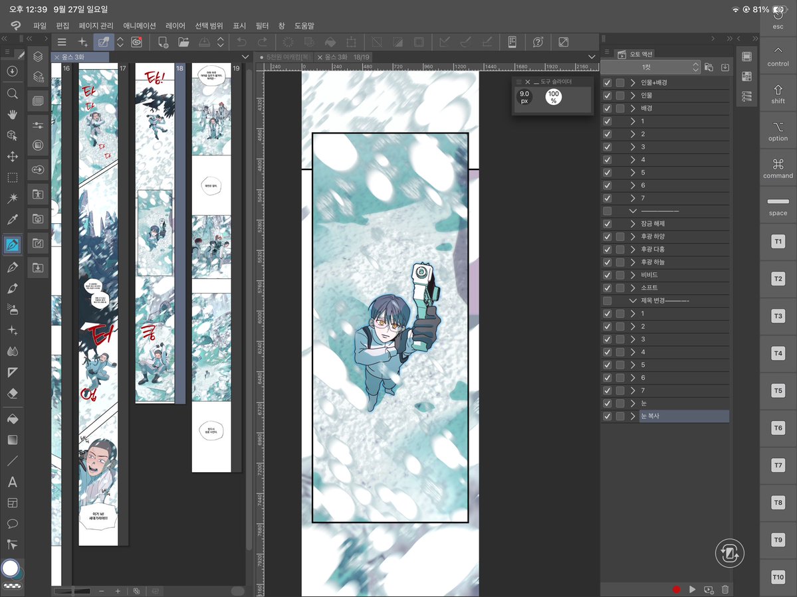Click the redo arrow in command bar
Image resolution: width=797 pixels, height=597 pixels.
[x=263, y=42]
